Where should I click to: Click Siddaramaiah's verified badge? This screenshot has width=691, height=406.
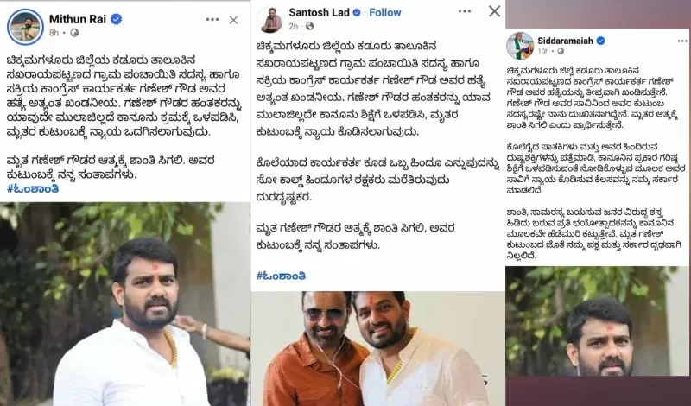tap(600, 41)
